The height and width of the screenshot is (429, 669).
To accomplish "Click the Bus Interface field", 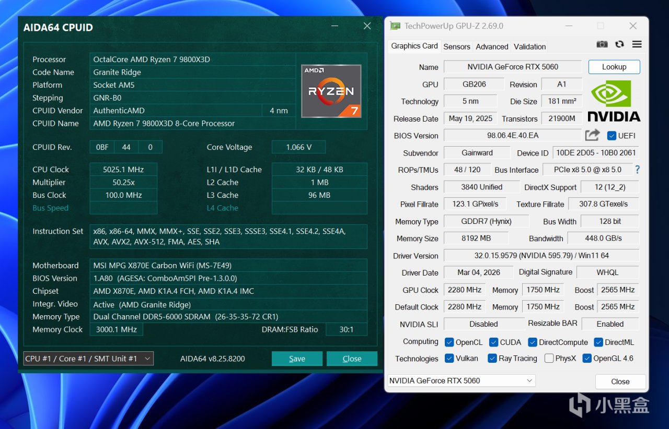I will [x=587, y=170].
